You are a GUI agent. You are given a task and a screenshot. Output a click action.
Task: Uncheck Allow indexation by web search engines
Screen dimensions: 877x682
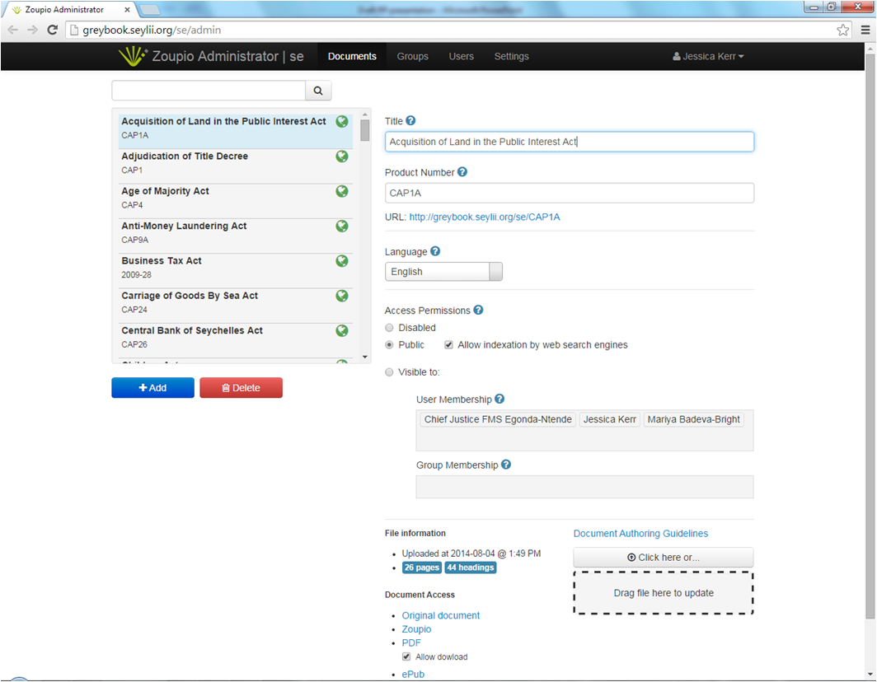tap(449, 345)
